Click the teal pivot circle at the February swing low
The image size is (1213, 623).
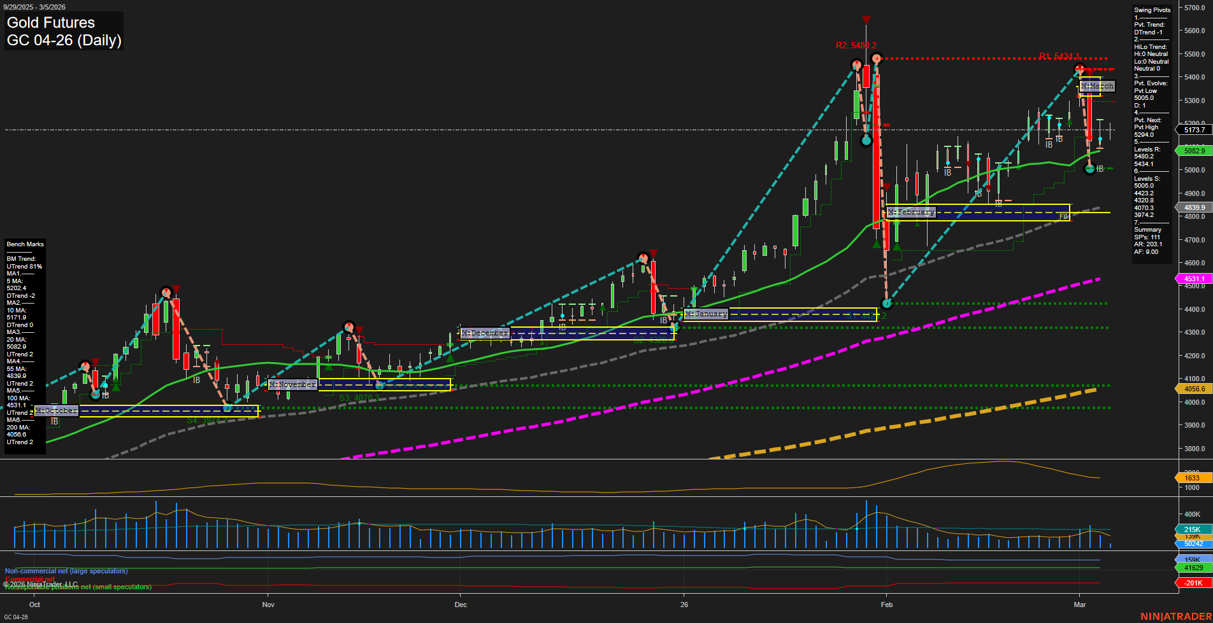point(886,304)
